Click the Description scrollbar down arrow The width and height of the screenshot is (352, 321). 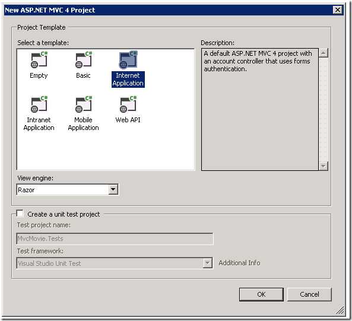324,166
